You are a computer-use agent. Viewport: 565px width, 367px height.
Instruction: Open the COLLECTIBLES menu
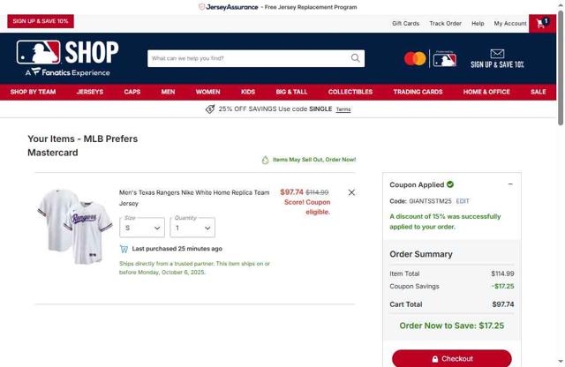tap(350, 92)
